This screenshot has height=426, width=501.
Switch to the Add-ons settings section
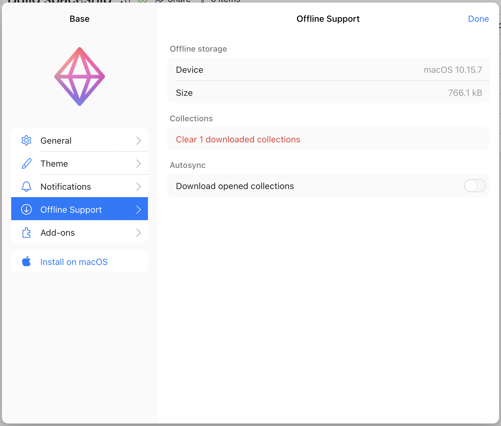(57, 232)
